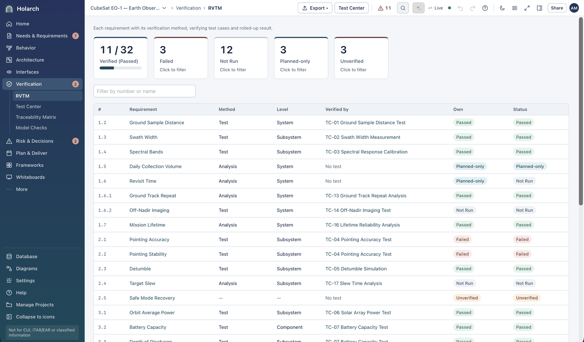This screenshot has height=342, width=584.
Task: Open Plan & Deliver section
Action: [42, 153]
